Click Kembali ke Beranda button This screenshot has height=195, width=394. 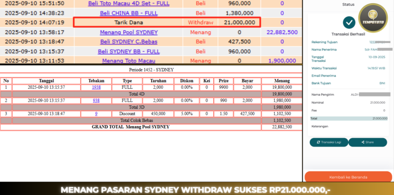[348, 177]
